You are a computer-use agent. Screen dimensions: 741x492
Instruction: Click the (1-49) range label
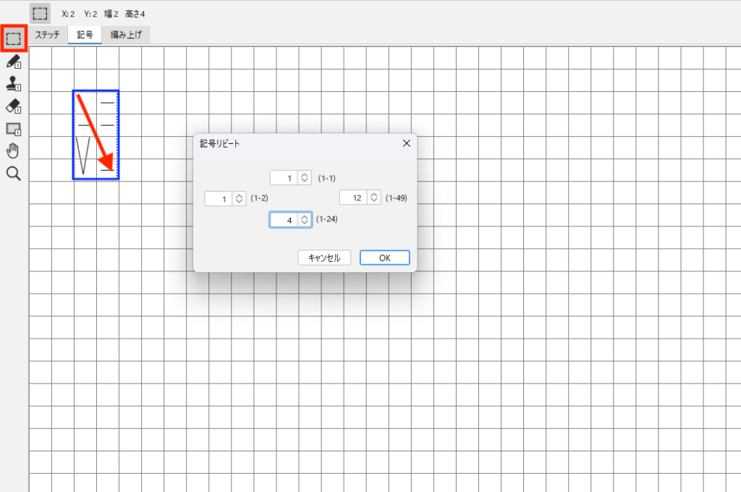coord(396,198)
